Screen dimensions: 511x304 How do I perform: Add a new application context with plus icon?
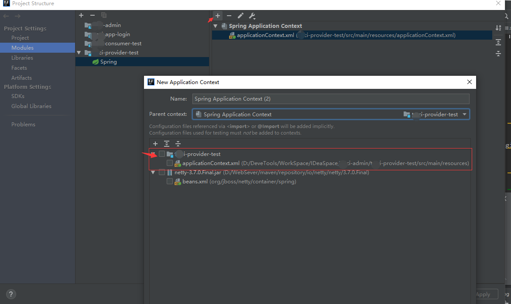[217, 16]
